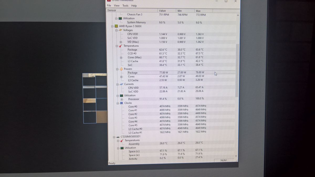The image size is (315, 177).
Task: Click the scrollbar down arrow
Action: (x=236, y=156)
